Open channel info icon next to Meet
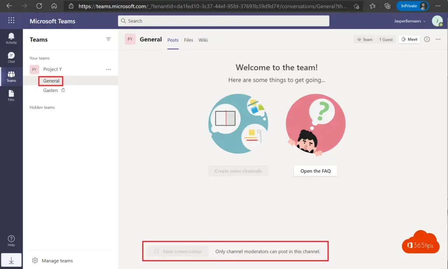 tap(427, 39)
